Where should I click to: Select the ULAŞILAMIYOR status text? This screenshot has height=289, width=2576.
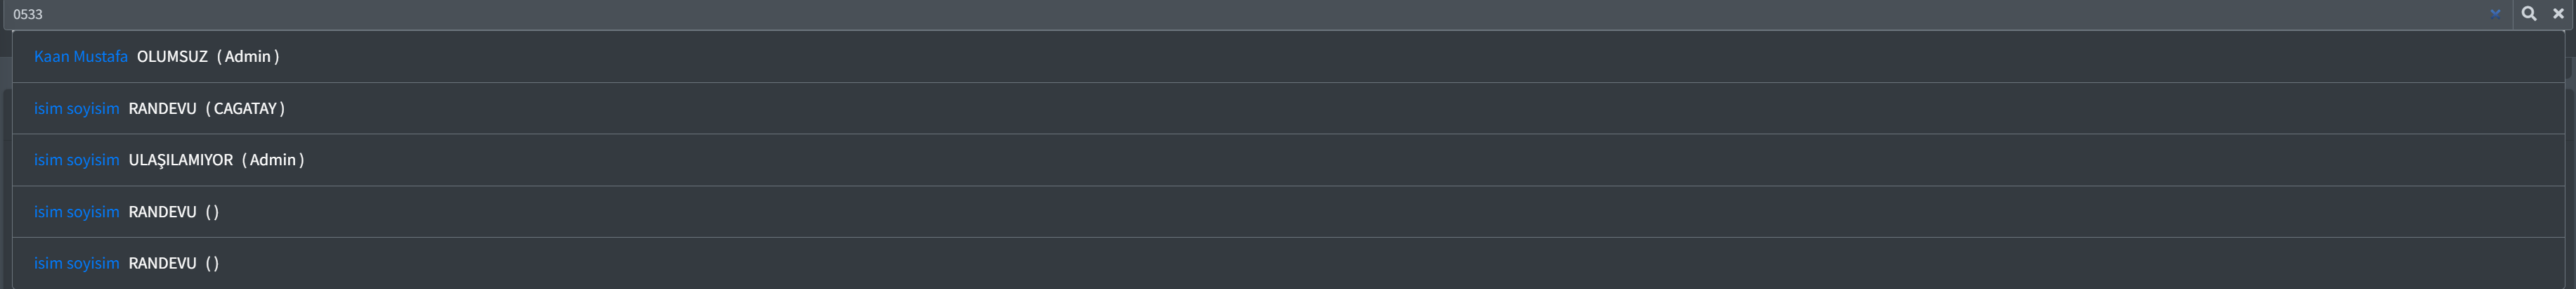(180, 160)
